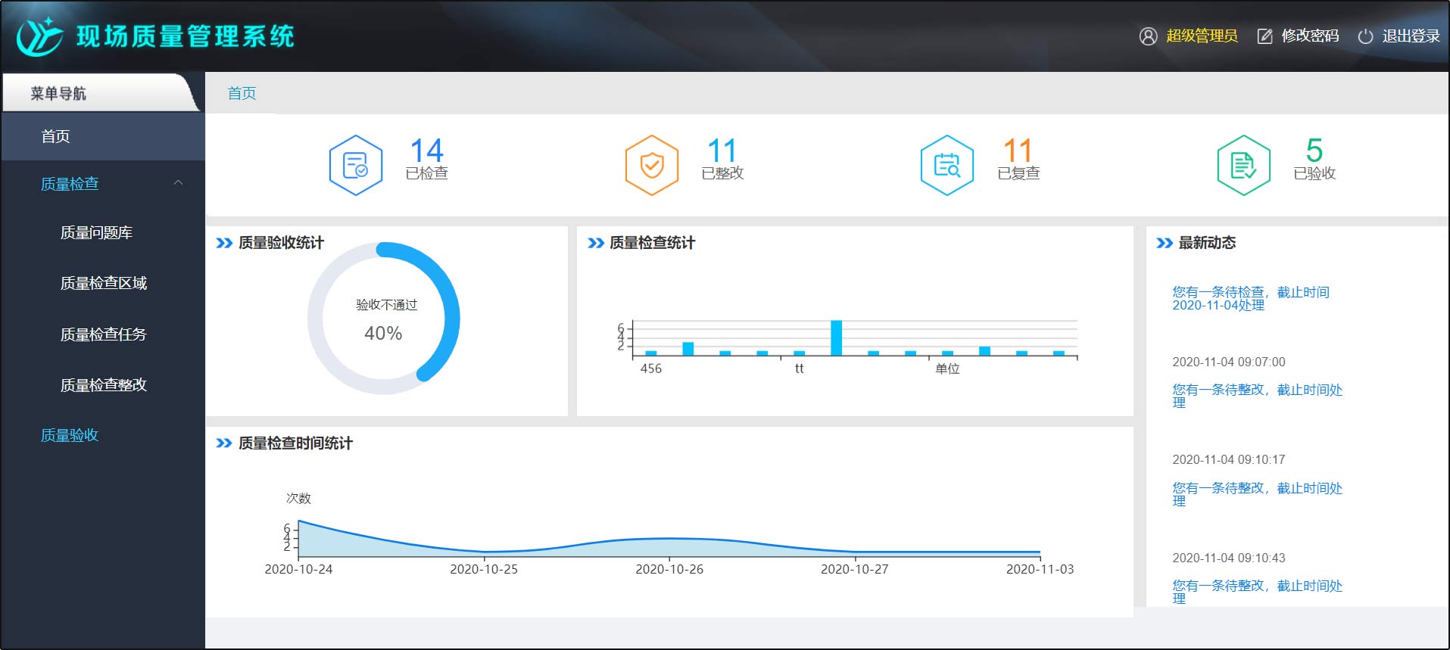Click the orange 已整改 shield icon

(x=652, y=165)
